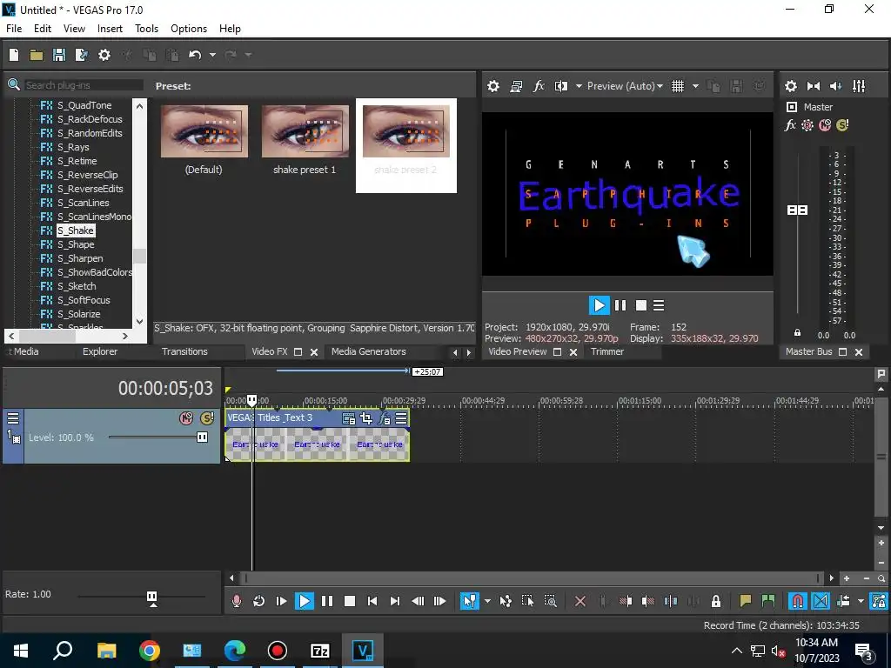Select S_Rays plug-in
The height and width of the screenshot is (668, 891).
tap(73, 147)
